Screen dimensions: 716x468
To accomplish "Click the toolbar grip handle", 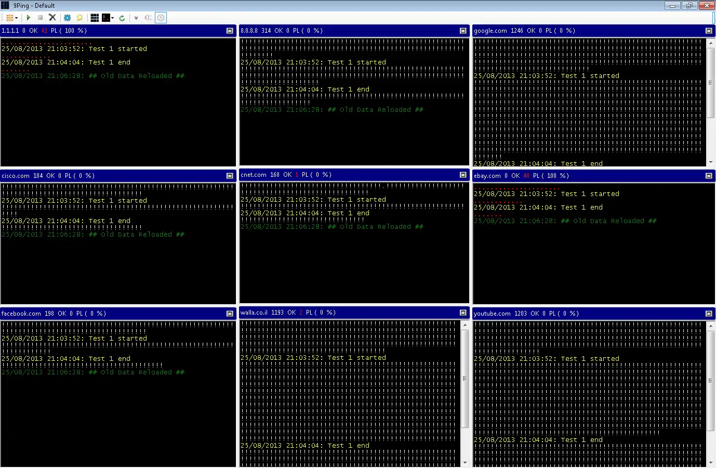I will click(x=2, y=18).
